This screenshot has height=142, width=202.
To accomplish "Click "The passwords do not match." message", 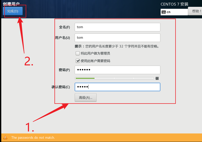I will click(x=33, y=138).
